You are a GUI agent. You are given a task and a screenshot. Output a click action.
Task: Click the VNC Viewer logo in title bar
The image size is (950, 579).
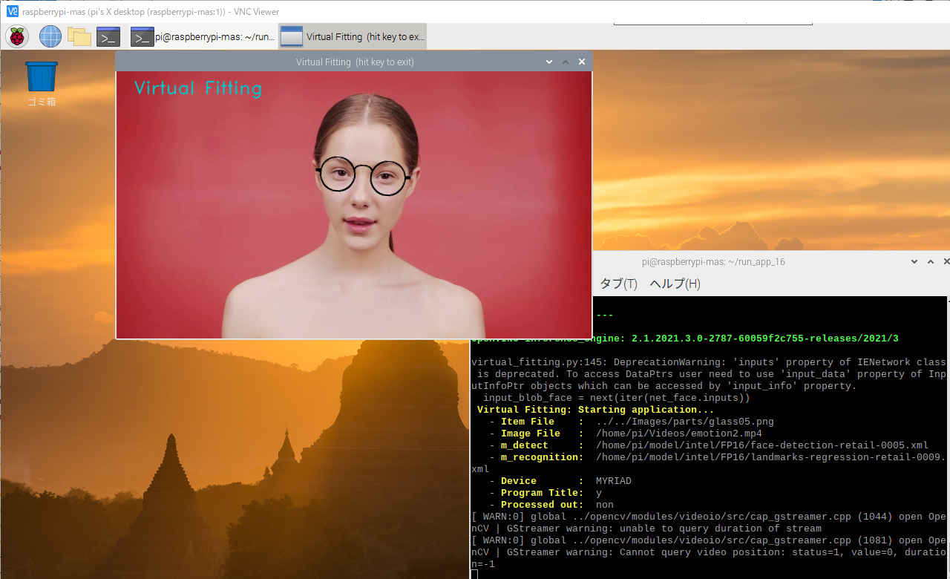(12, 11)
